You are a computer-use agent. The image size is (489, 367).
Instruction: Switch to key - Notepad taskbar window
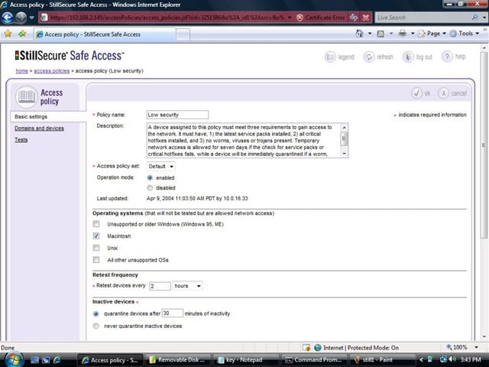point(244,360)
